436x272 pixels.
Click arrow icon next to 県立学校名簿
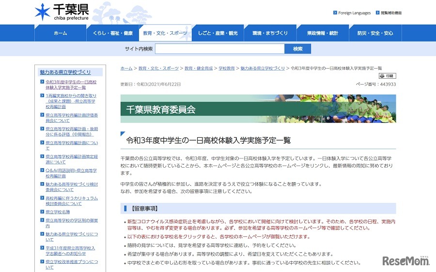(x=42, y=212)
